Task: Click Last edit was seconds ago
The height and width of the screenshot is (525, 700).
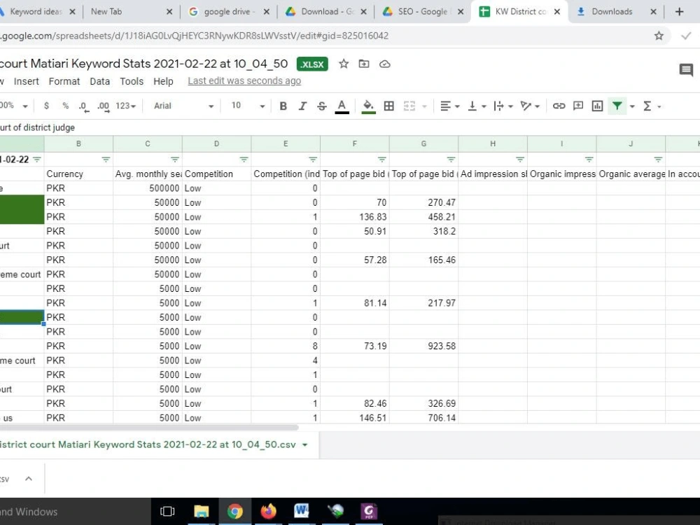Action: point(244,80)
